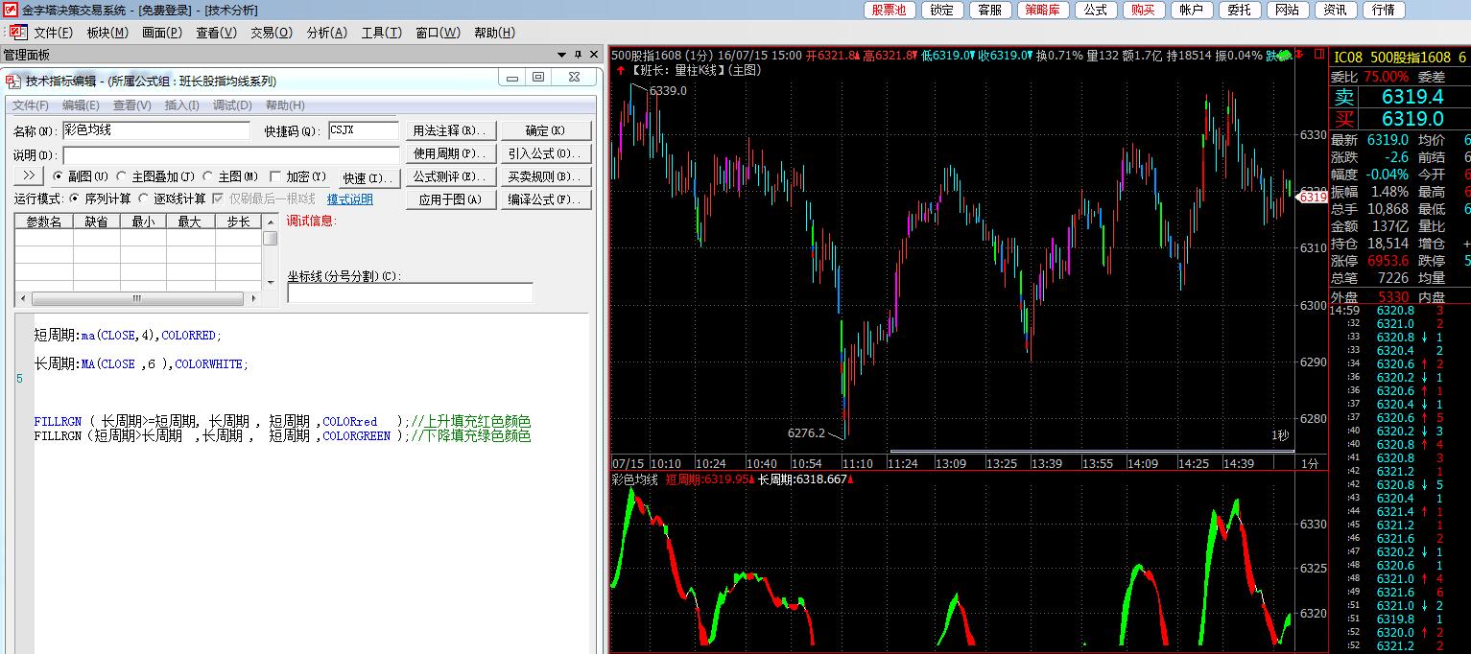Viewport: 1471px width, 654px height.
Task: Switch the chart period via the 1分 selector
Action: point(1310,463)
